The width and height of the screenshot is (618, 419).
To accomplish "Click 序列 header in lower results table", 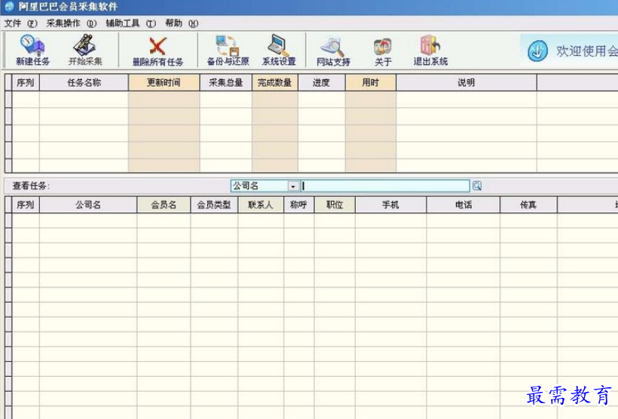I will [26, 205].
